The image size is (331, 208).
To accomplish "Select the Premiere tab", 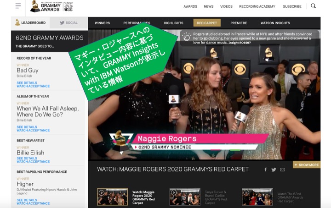I will click(x=239, y=23).
